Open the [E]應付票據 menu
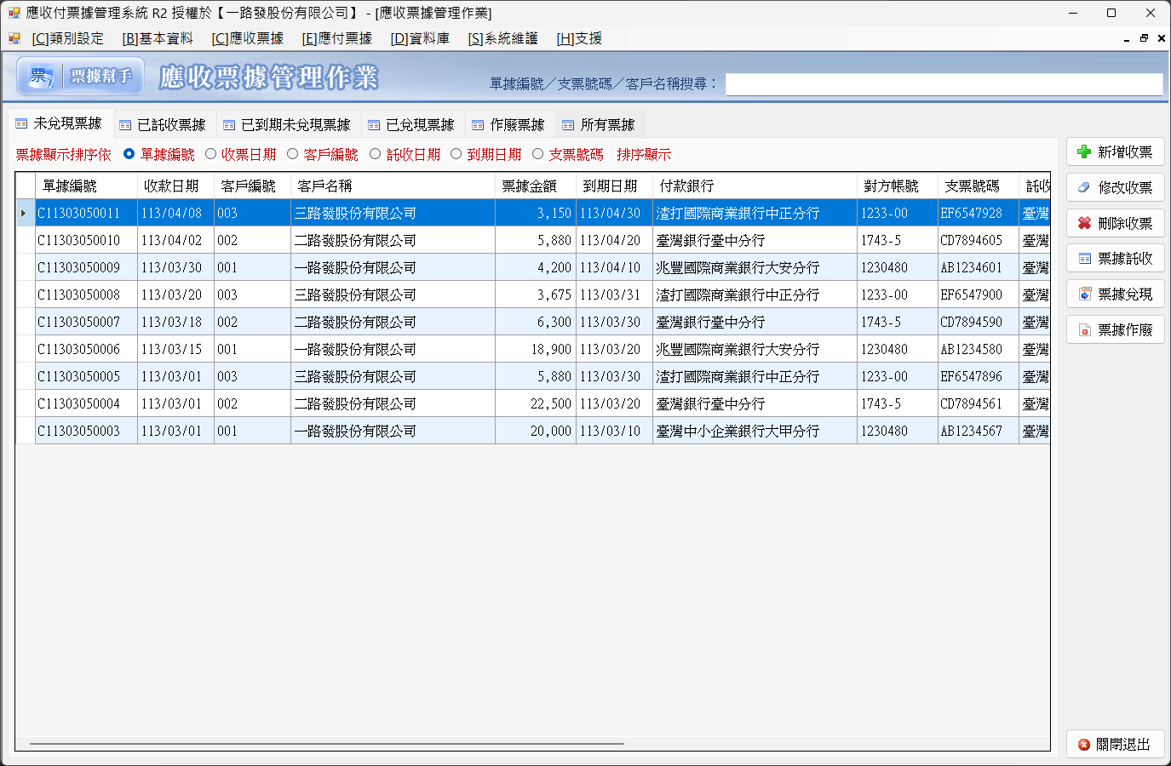This screenshot has width=1171, height=766. (337, 38)
